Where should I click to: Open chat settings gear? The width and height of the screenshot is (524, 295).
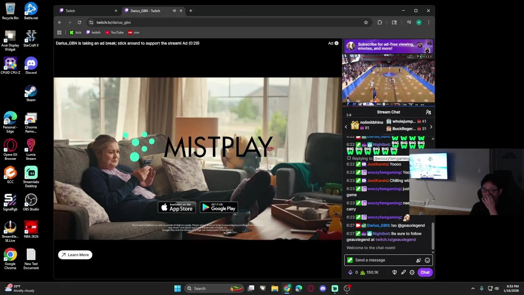pyautogui.click(x=412, y=272)
